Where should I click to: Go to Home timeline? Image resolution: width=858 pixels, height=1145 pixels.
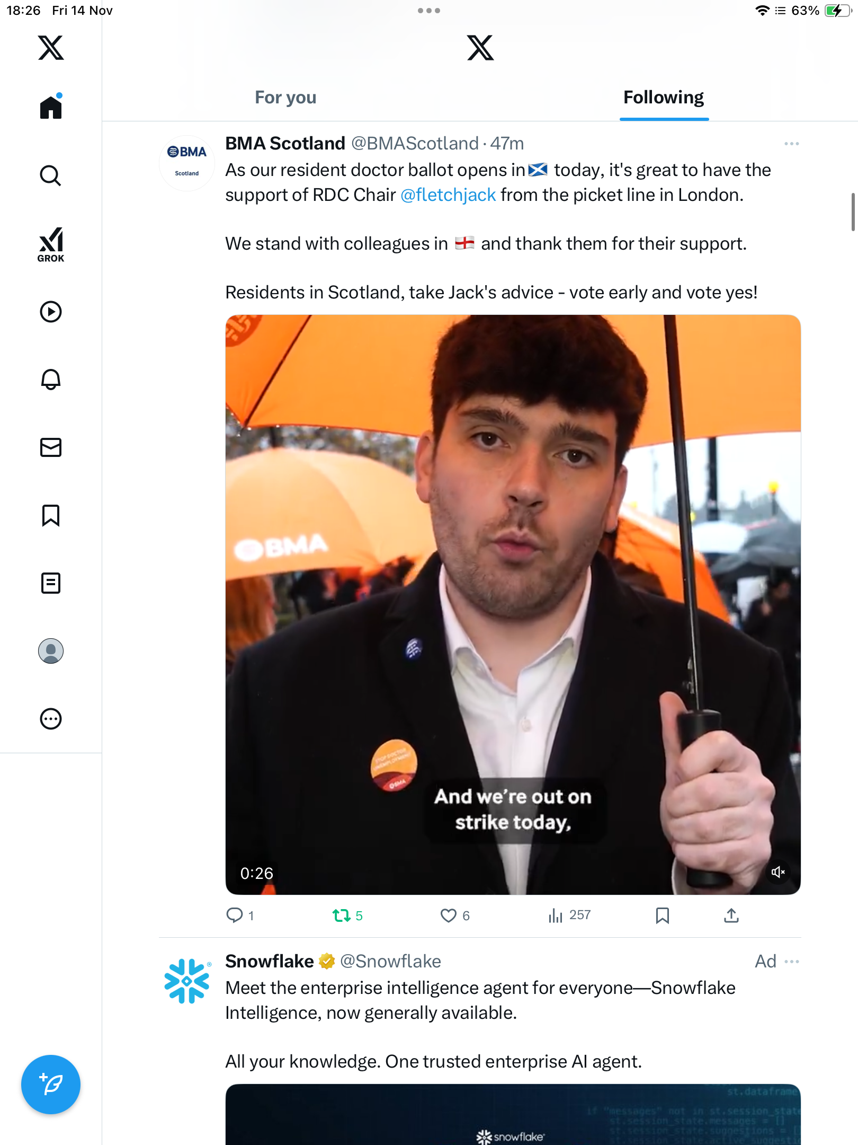tap(51, 107)
